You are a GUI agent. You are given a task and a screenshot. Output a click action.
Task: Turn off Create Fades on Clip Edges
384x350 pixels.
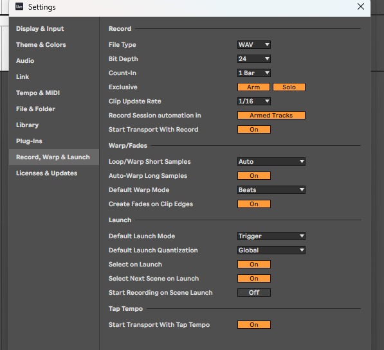point(254,204)
